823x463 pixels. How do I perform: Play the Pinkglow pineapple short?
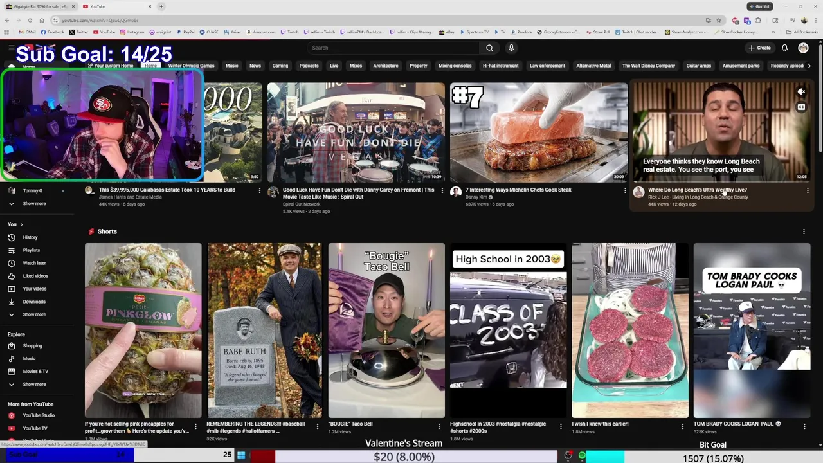(x=143, y=331)
